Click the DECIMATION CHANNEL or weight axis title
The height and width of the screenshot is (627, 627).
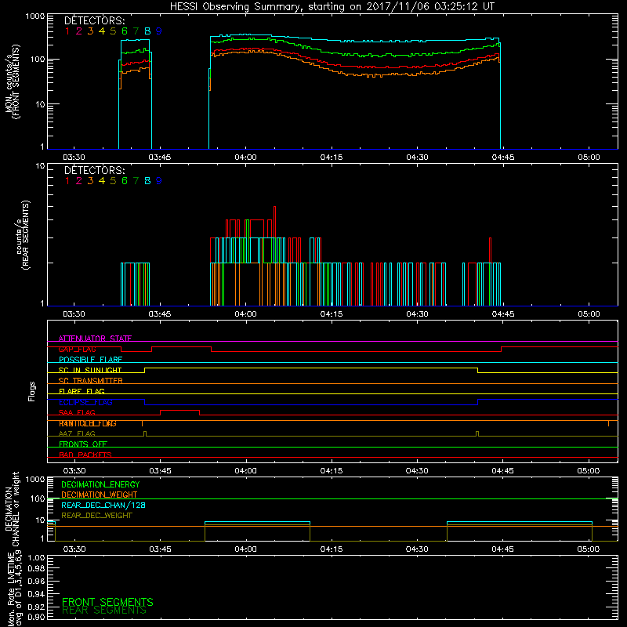point(12,509)
